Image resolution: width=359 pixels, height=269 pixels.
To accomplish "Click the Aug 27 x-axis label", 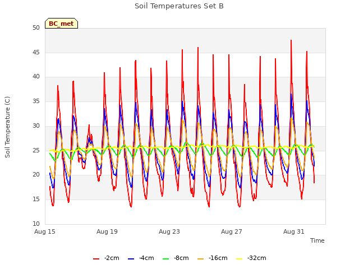I will point(232,231).
